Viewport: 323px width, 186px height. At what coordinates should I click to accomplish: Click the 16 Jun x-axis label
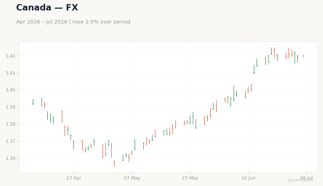[x=248, y=178]
